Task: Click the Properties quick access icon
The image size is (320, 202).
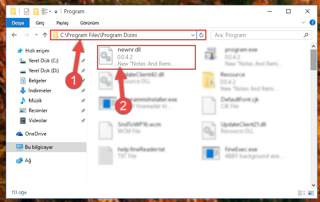Action: (x=27, y=11)
